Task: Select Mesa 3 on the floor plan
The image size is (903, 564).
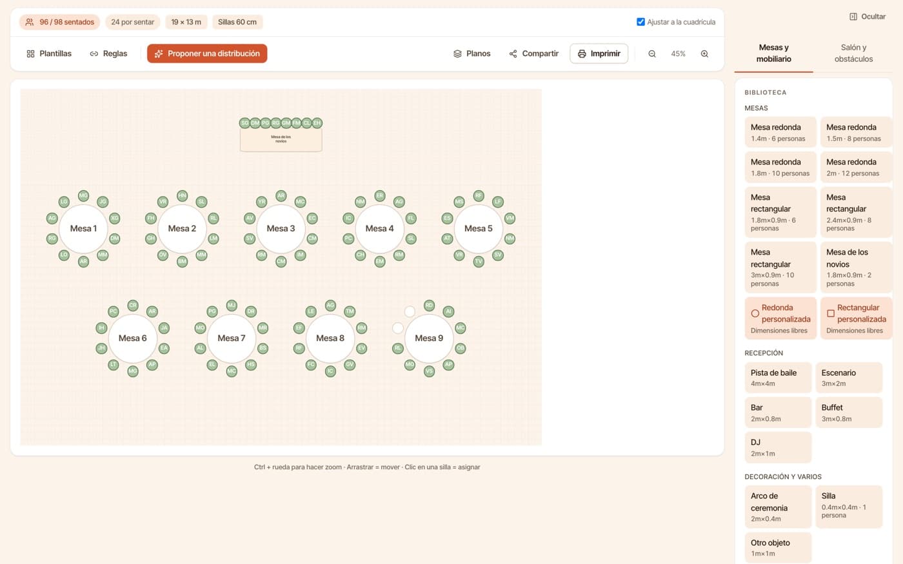Action: tap(281, 228)
